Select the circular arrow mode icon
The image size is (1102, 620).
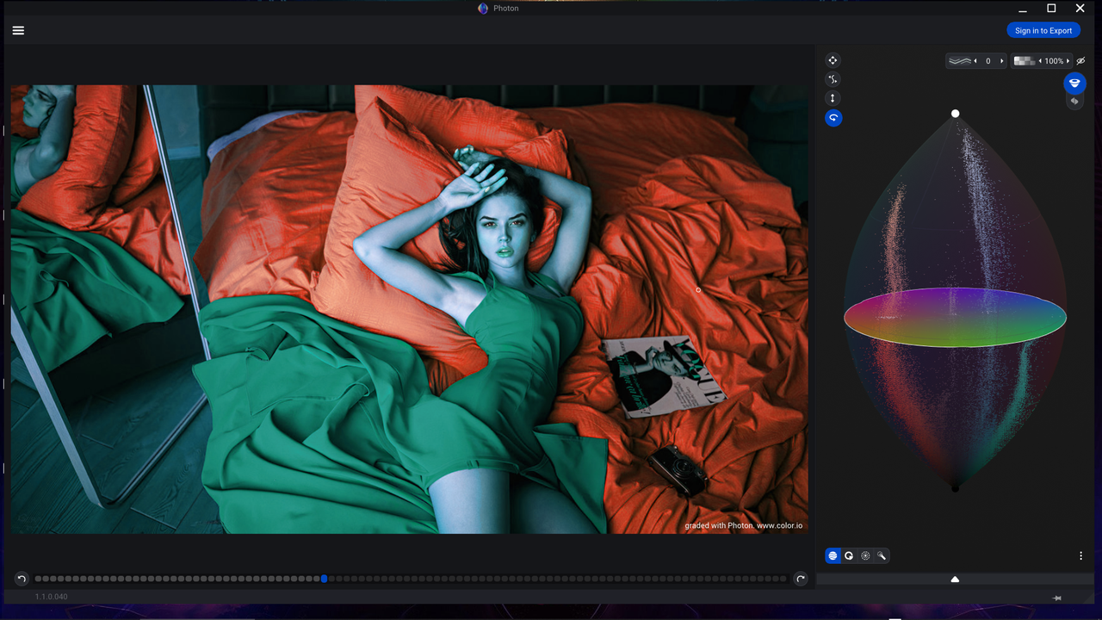pos(849,556)
